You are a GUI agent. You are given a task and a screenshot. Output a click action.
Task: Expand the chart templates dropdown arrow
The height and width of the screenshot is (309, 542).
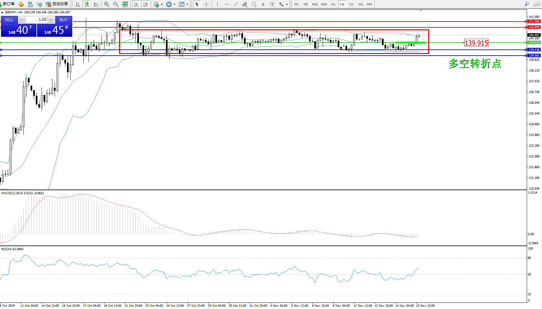(x=187, y=5)
